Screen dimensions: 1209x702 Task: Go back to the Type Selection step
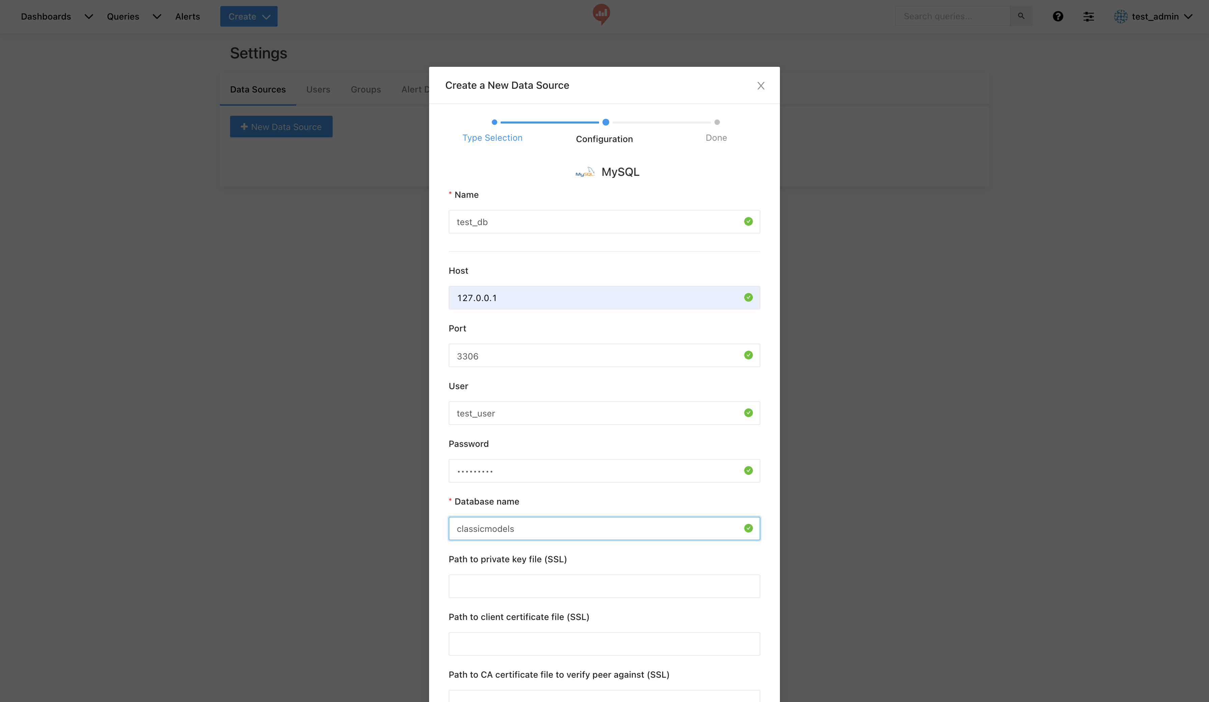(x=492, y=138)
